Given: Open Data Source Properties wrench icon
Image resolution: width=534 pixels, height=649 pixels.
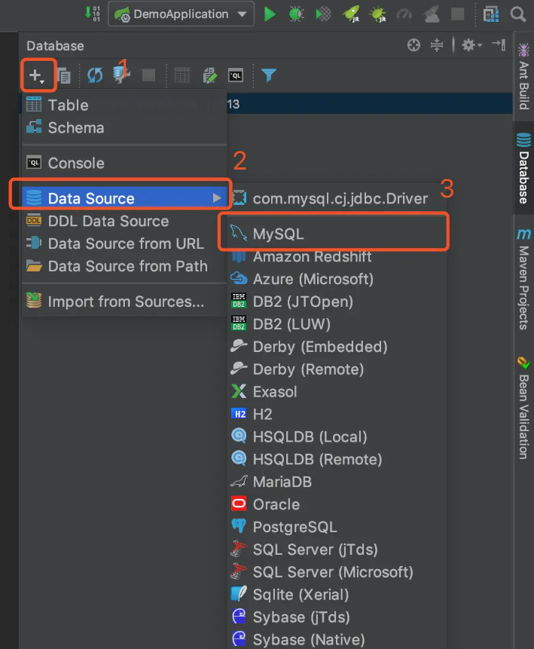Looking at the screenshot, I should pos(121,75).
